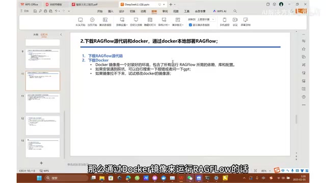Open rehearse timing (排练计时) dropdown
Viewport: 326px width, 183px height.
[x=164, y=22]
